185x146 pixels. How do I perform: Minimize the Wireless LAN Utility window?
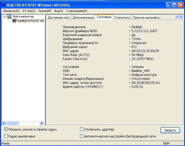click(x=169, y=5)
